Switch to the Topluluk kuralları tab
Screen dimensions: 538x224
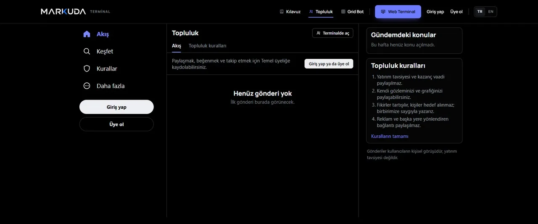[207, 46]
